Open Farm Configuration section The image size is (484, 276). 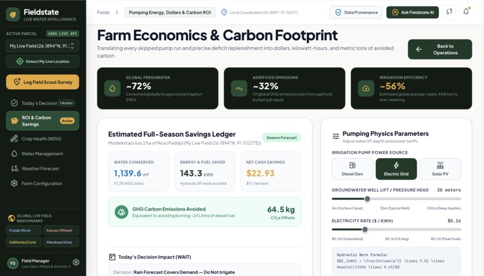tap(43, 183)
